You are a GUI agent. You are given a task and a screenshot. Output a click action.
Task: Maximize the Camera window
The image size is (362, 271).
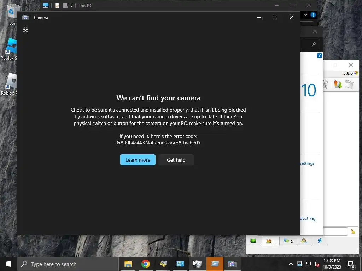point(275,18)
